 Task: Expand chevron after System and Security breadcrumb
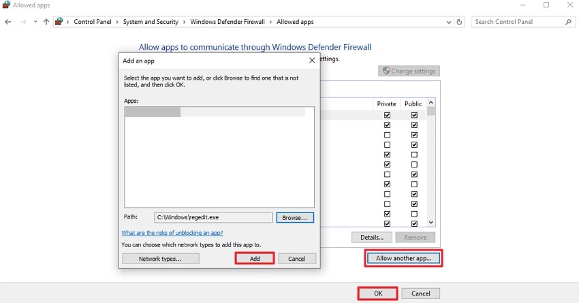[x=185, y=22]
